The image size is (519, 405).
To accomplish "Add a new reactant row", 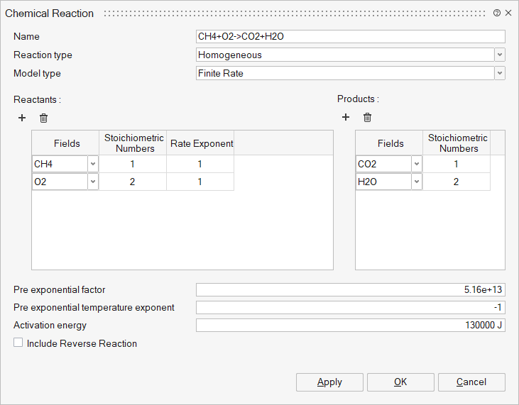I will tap(22, 118).
